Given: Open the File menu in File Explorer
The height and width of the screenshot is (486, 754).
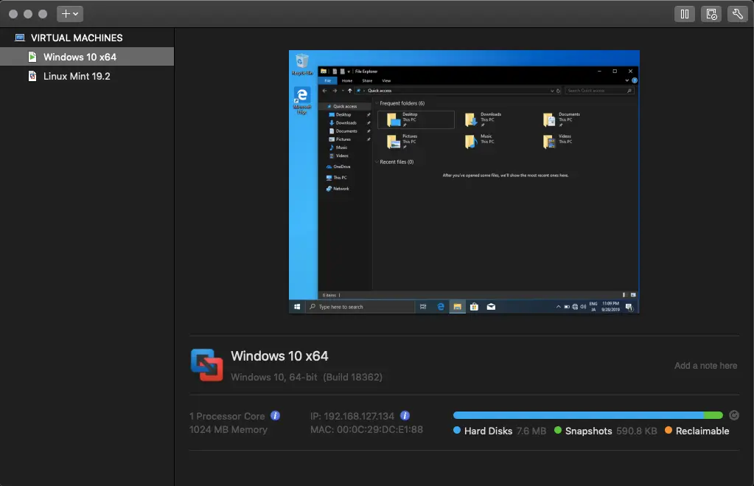Looking at the screenshot, I should click(327, 80).
